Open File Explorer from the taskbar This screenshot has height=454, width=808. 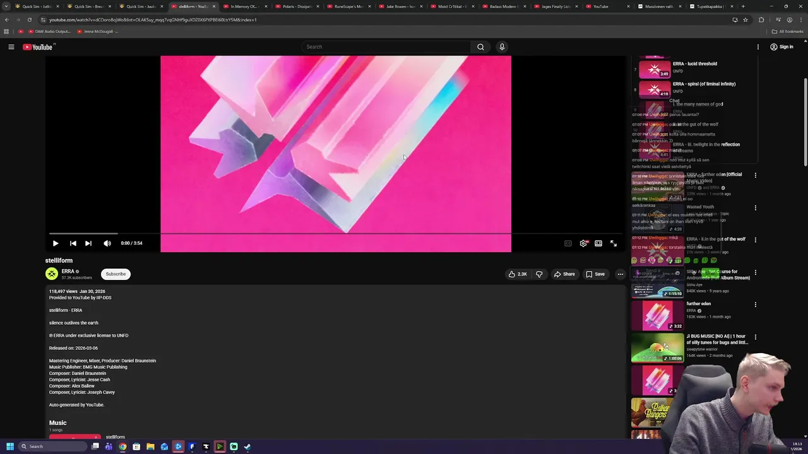[x=150, y=446]
